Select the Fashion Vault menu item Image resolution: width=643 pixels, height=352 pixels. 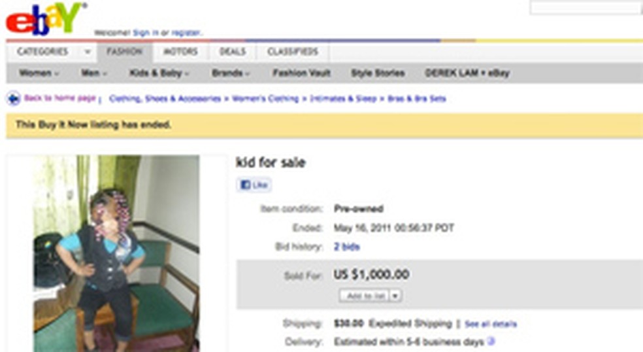tap(301, 73)
